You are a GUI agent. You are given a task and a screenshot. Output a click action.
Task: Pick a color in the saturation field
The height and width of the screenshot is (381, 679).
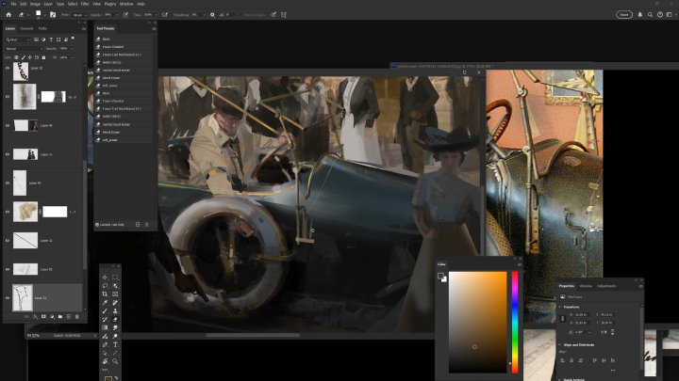pos(477,322)
